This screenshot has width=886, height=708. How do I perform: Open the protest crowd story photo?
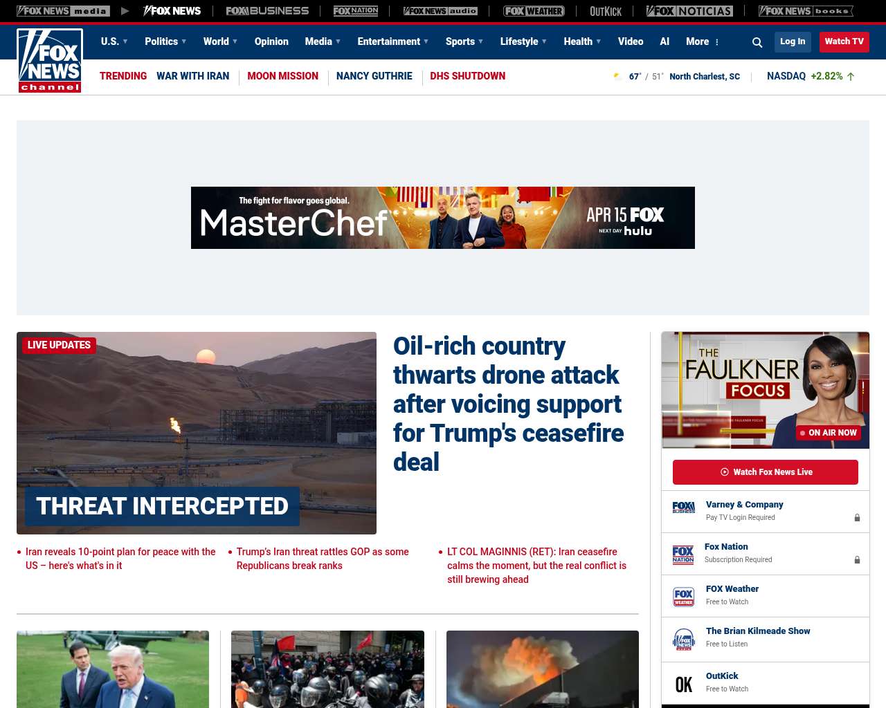327,669
